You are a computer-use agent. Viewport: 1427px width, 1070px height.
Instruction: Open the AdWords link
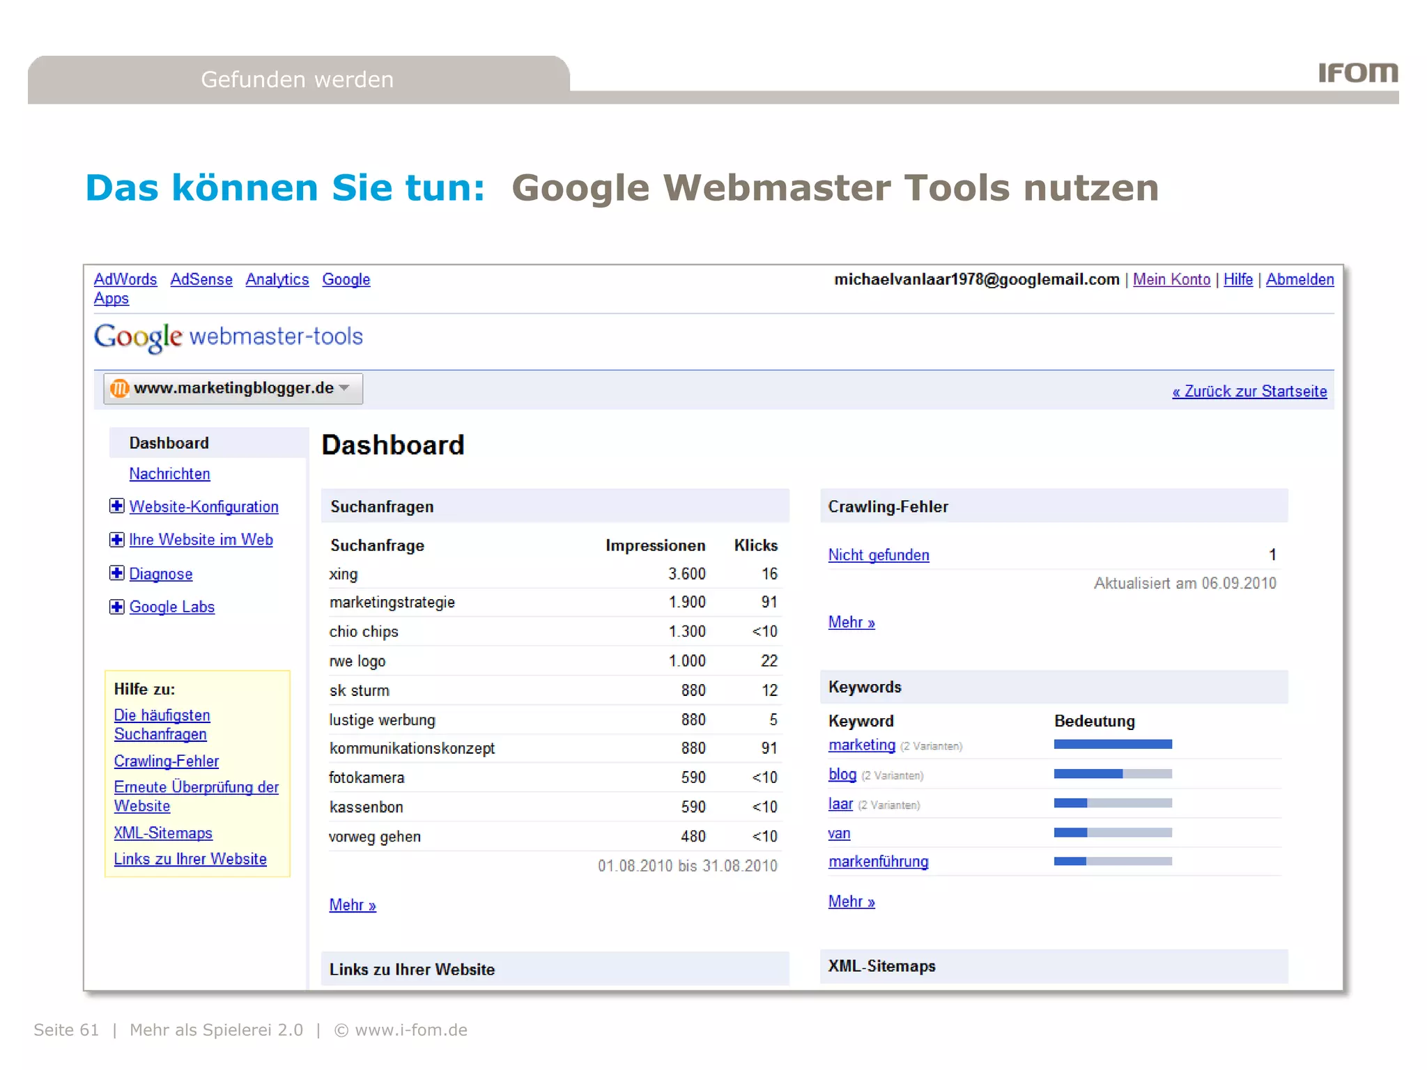pos(125,279)
